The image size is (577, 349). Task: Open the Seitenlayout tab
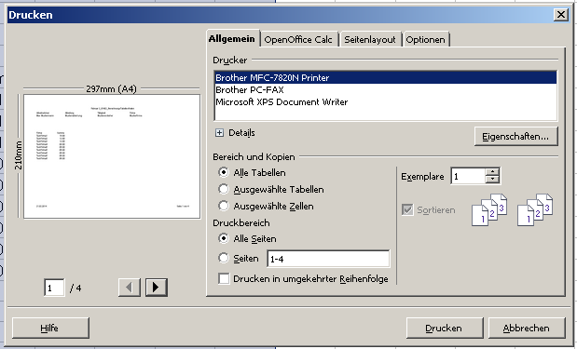click(x=370, y=40)
